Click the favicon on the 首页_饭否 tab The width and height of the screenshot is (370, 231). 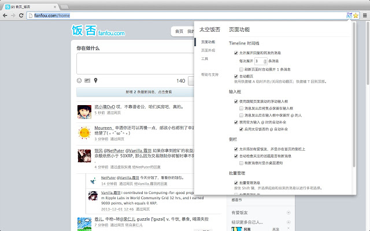(8, 7)
